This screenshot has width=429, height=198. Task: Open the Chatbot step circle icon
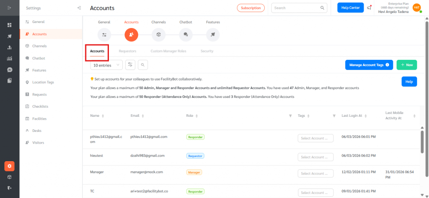(186, 34)
